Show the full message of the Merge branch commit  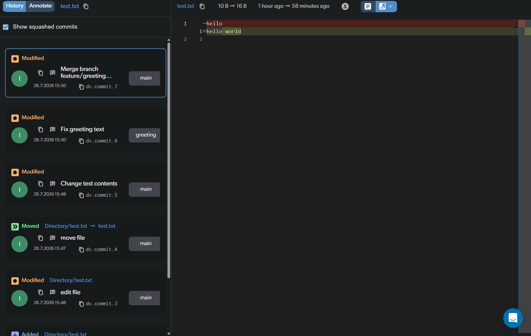tap(52, 73)
